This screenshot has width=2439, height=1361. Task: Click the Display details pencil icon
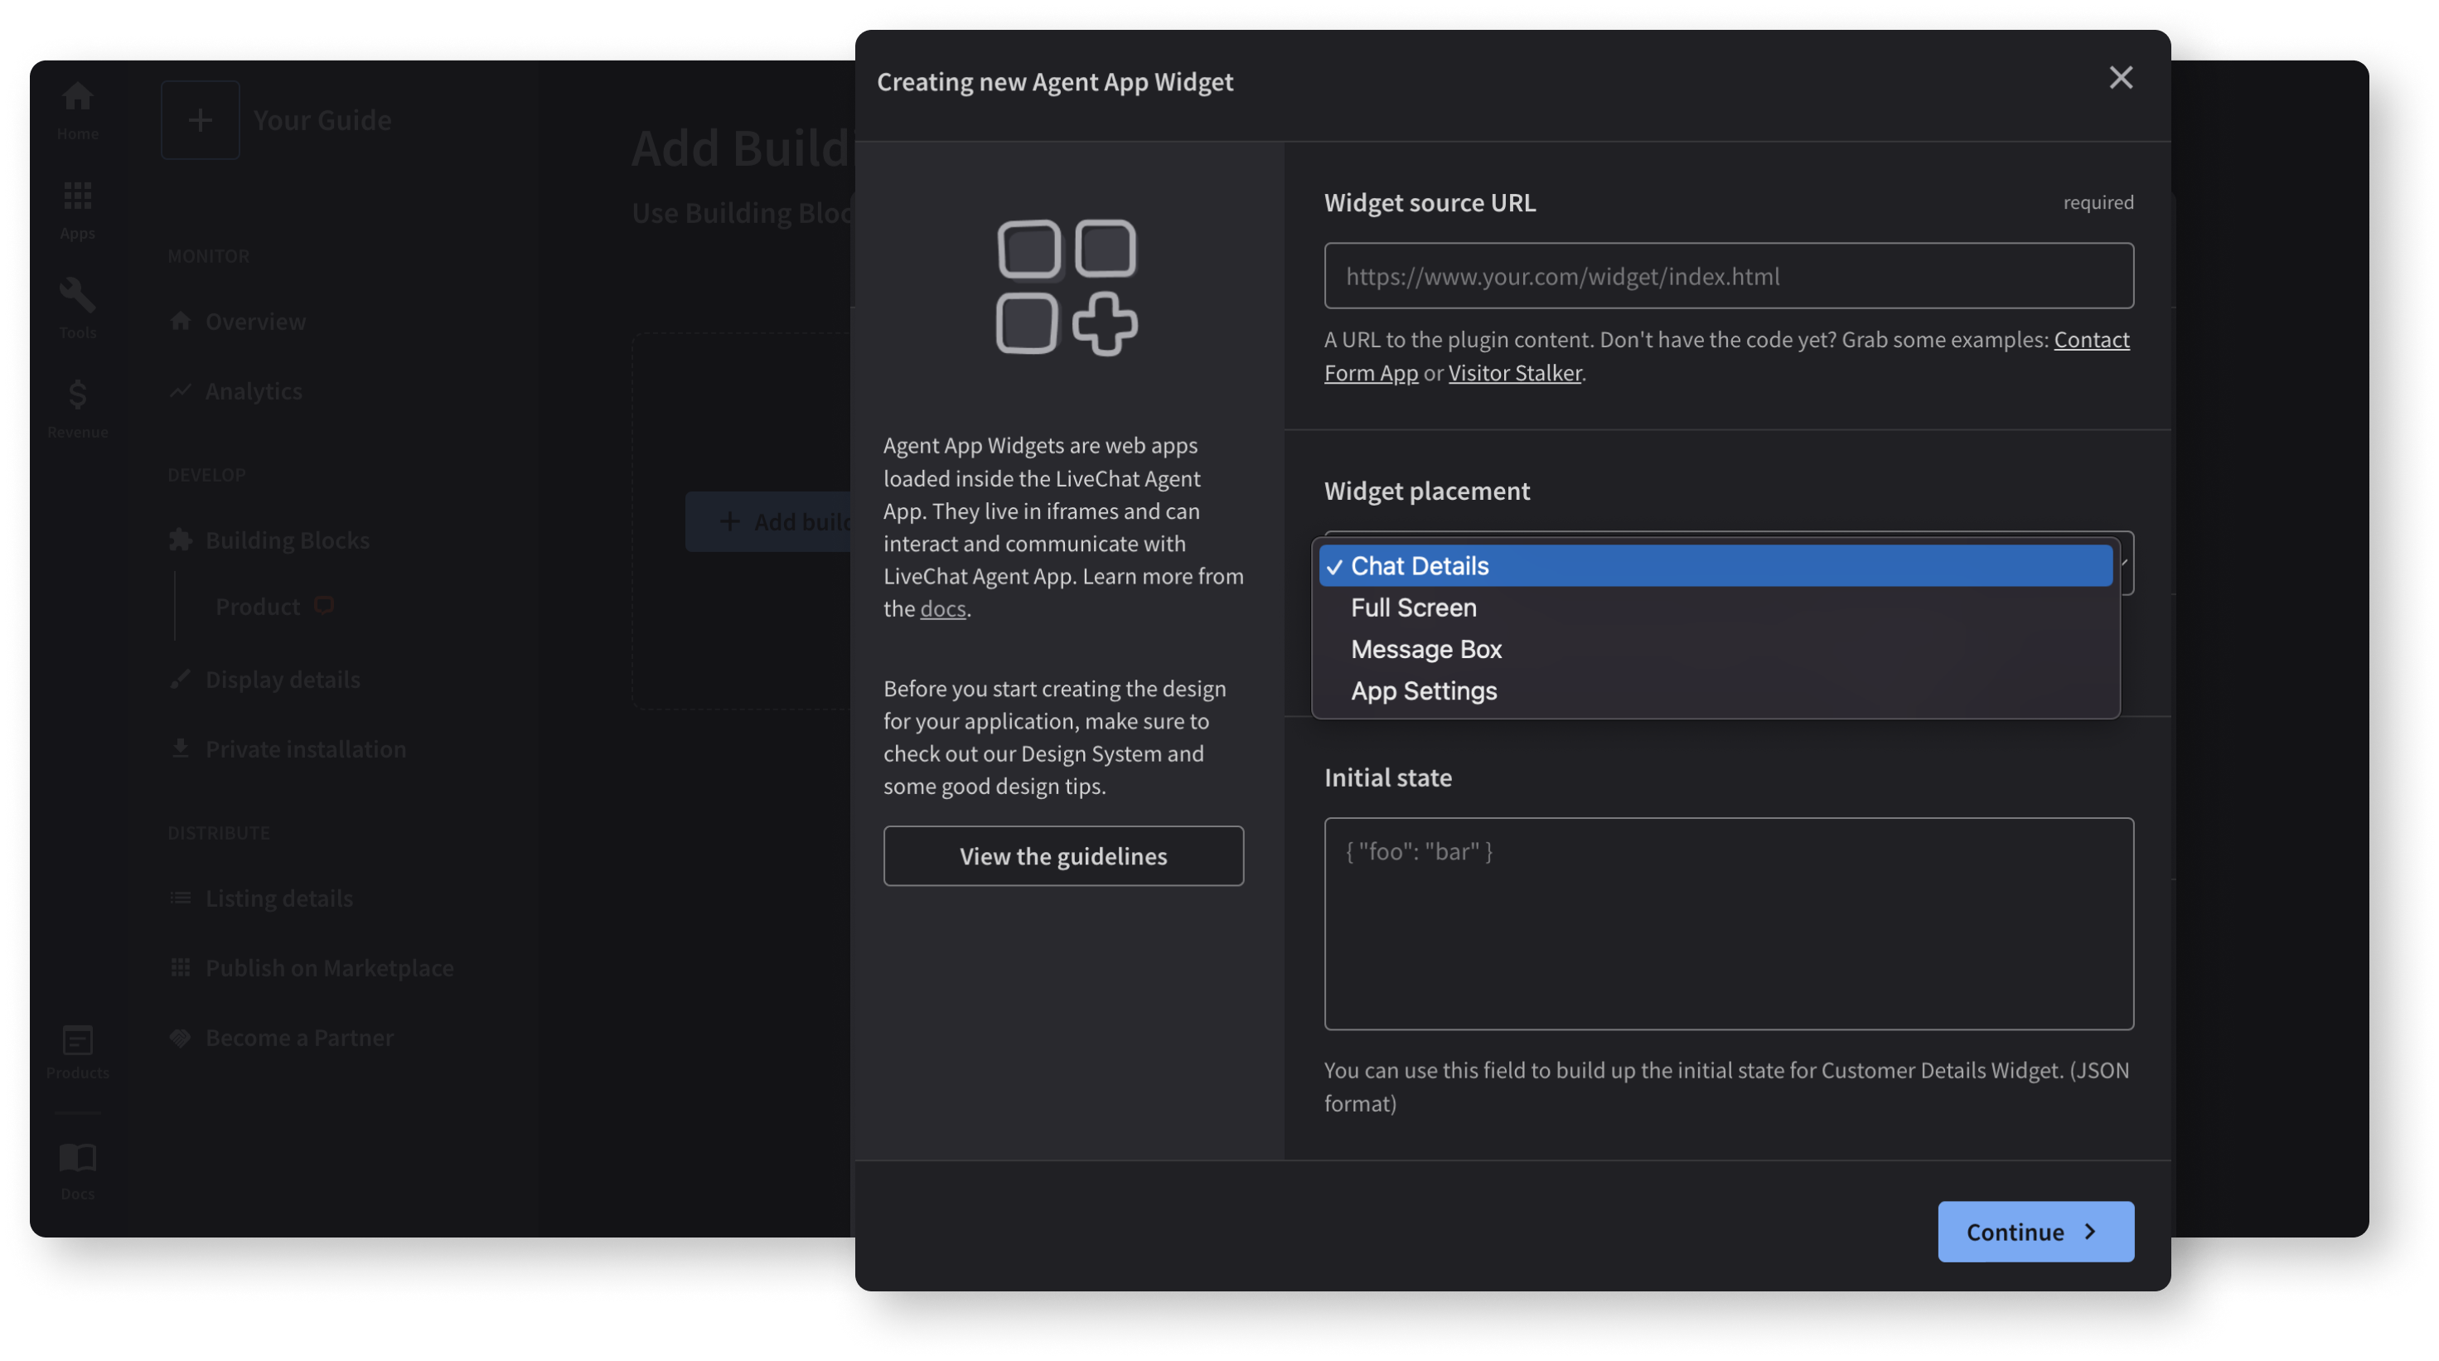180,678
